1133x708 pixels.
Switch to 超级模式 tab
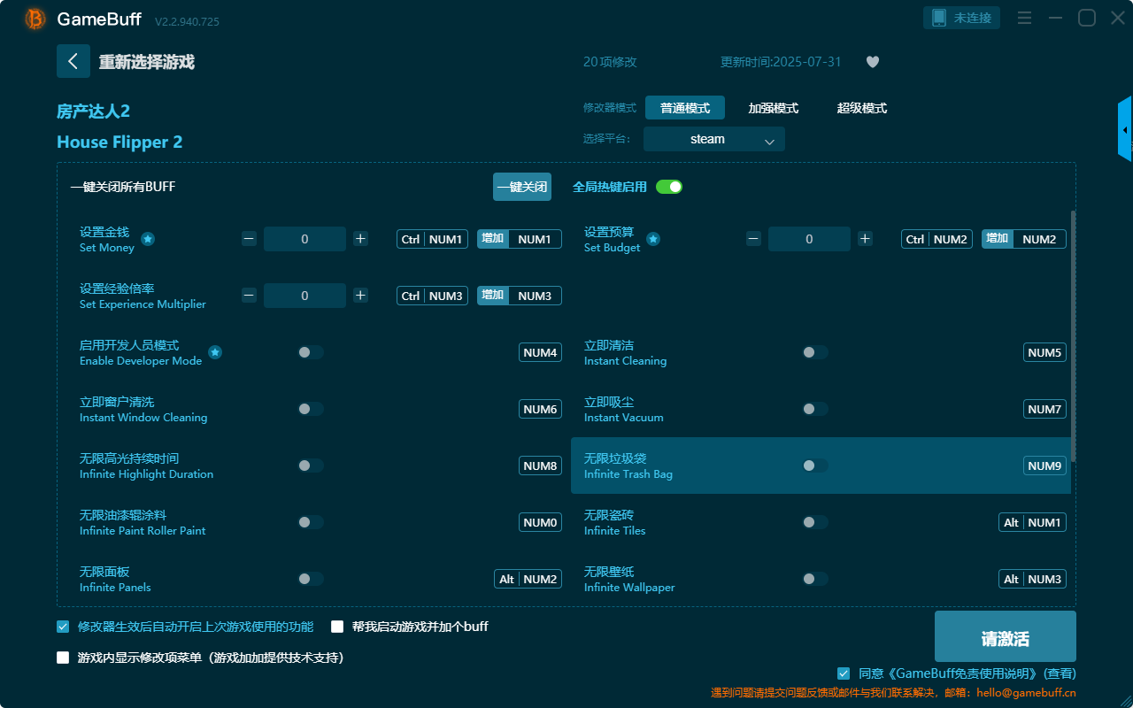point(862,108)
